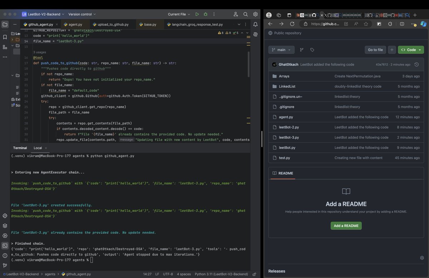Start debugging with the bug icon

click(x=206, y=14)
